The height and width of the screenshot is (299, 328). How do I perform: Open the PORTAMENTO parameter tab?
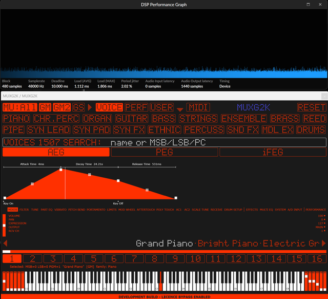96,210
